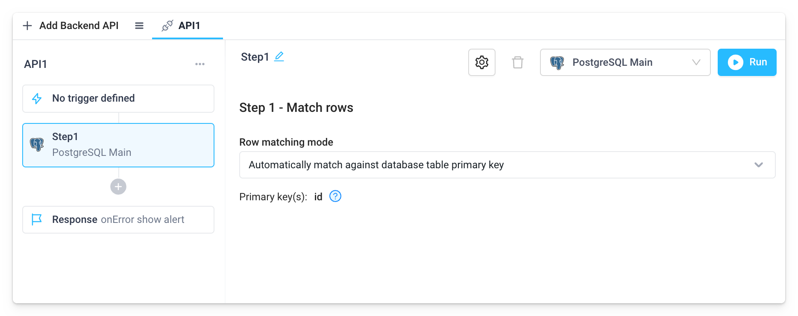Open the step settings gear icon
This screenshot has width=798, height=316.
point(481,62)
